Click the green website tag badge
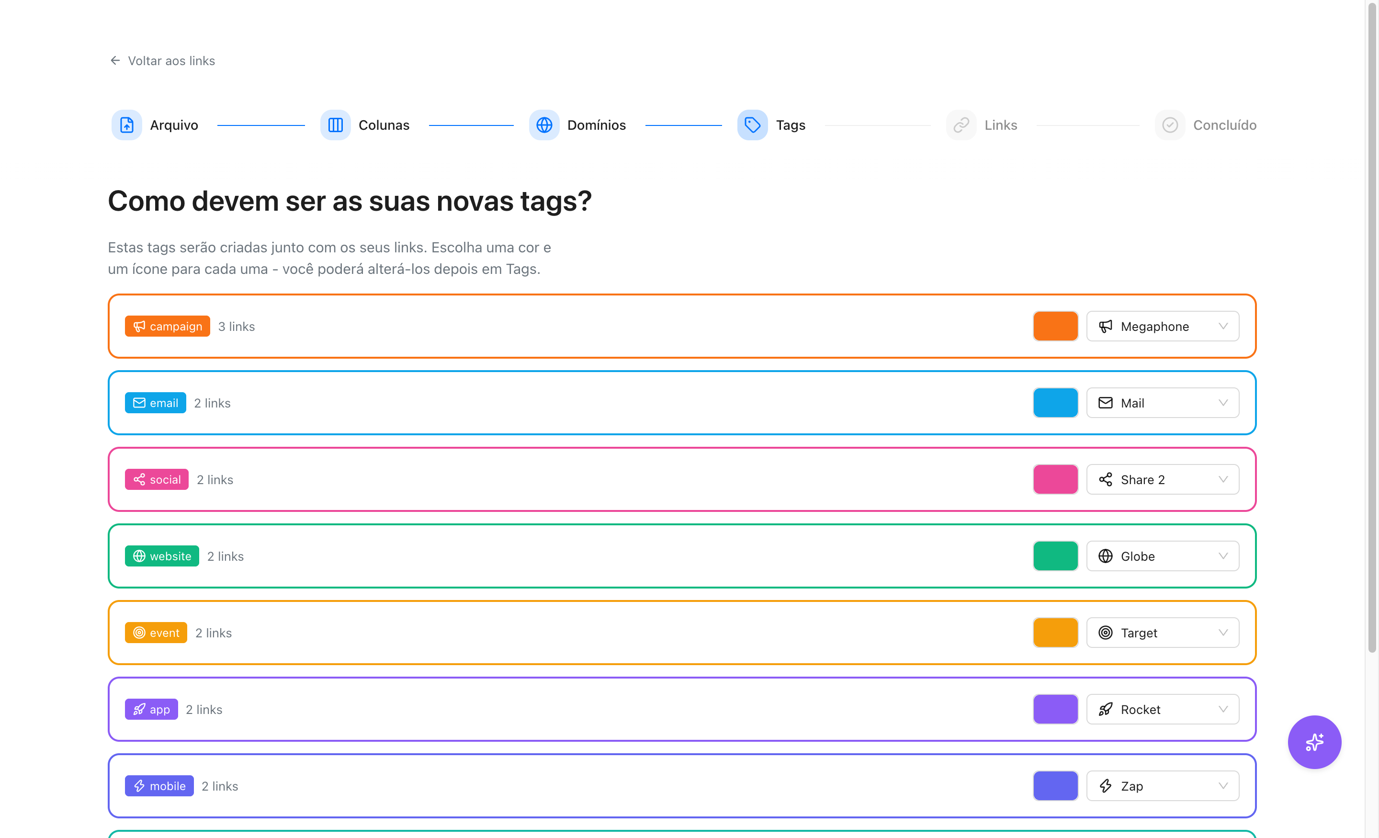This screenshot has height=838, width=1379. click(162, 556)
